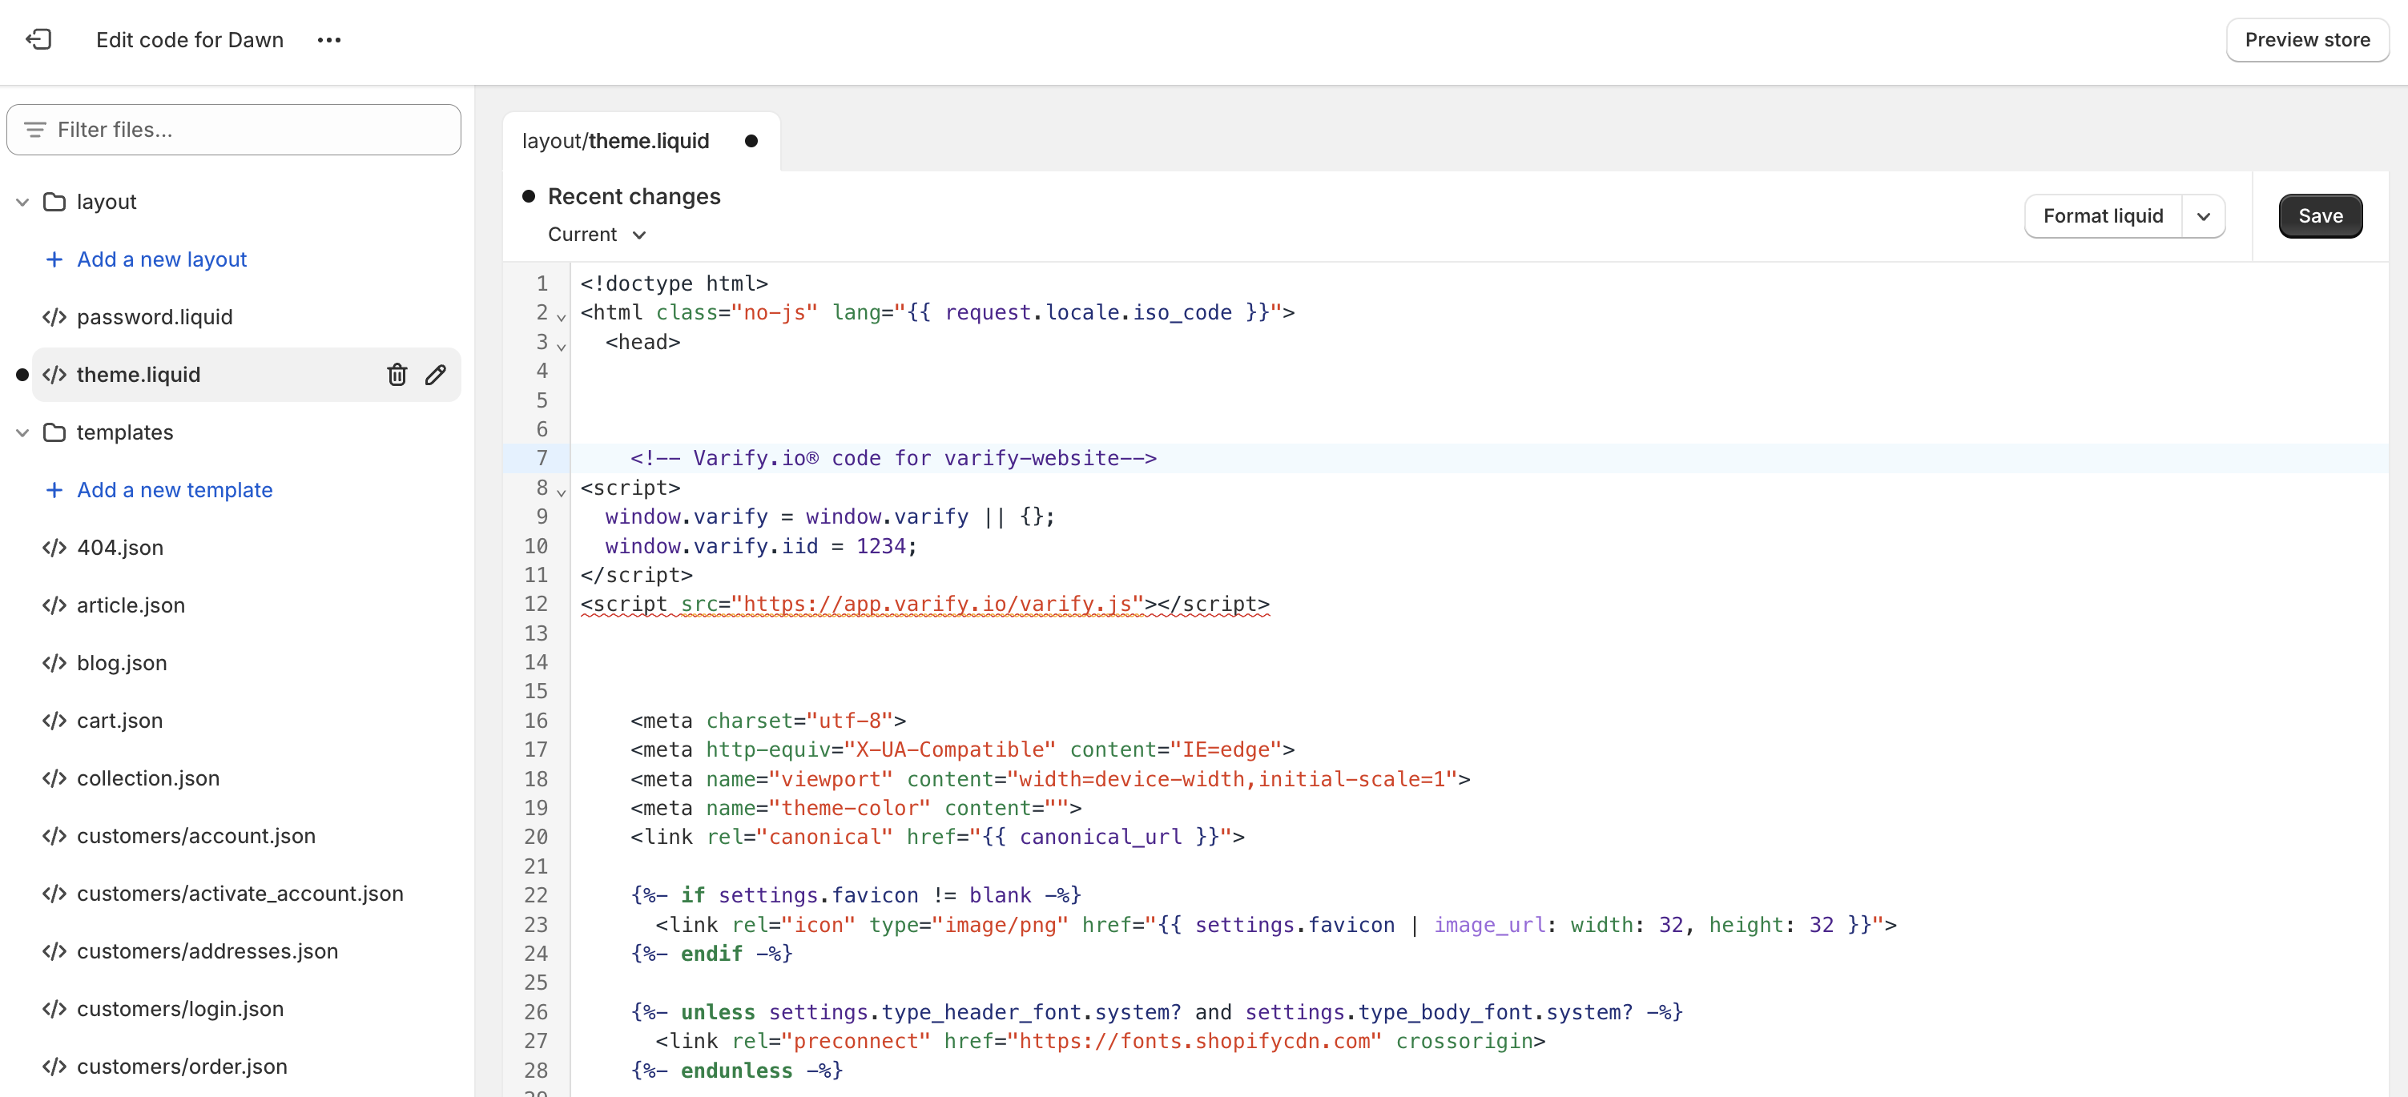Image resolution: width=2408 pixels, height=1097 pixels.
Task: Focus the Filter files search field
Action: point(234,130)
